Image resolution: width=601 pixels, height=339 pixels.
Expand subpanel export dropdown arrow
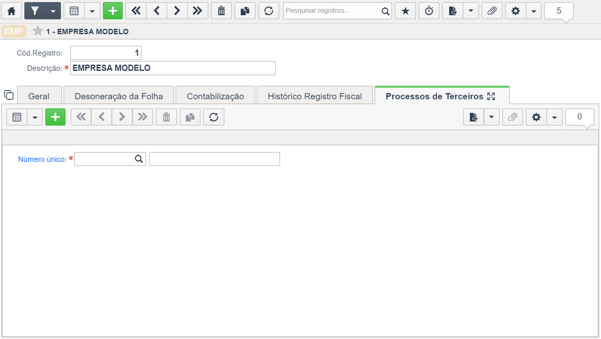click(492, 117)
